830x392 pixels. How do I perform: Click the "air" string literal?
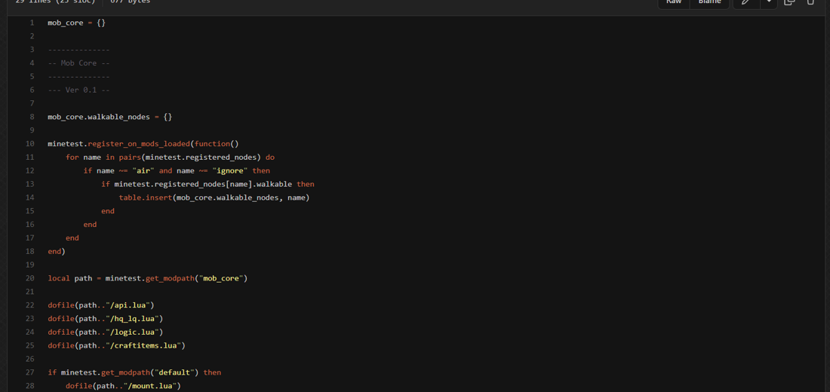pos(143,171)
